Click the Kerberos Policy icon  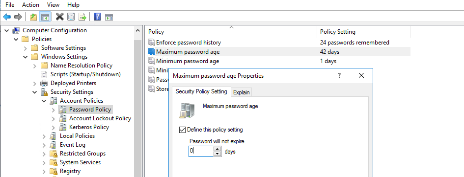62,127
